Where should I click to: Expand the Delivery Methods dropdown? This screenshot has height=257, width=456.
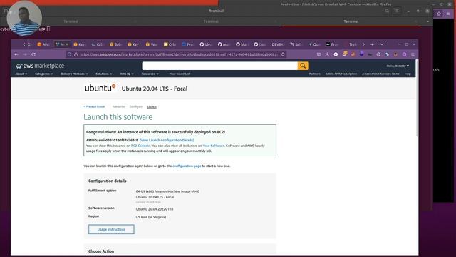74,74
